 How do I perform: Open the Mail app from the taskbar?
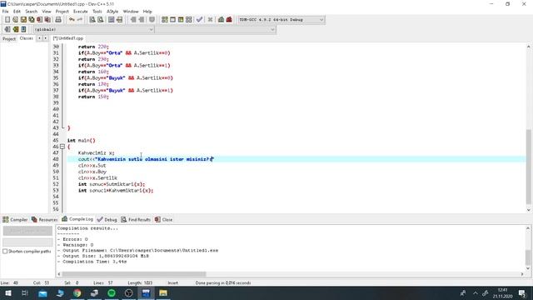(42, 293)
